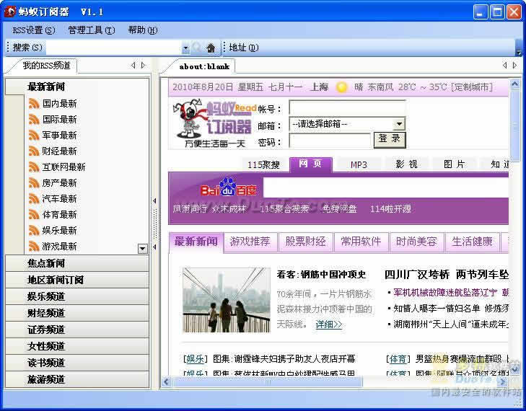Switch to the 影视 search tab
The image size is (526, 411).
click(x=406, y=164)
